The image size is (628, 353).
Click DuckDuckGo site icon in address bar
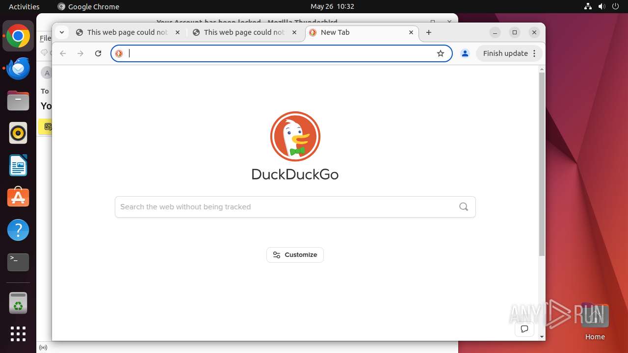[119, 53]
